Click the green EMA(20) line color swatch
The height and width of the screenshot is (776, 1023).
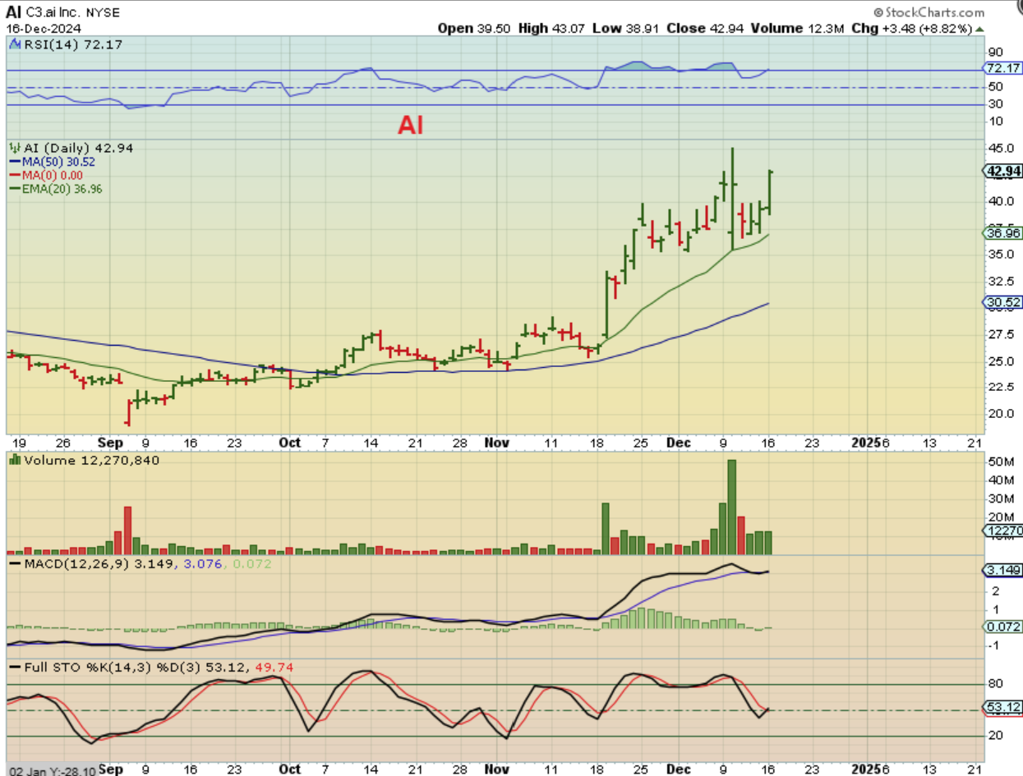click(15, 188)
